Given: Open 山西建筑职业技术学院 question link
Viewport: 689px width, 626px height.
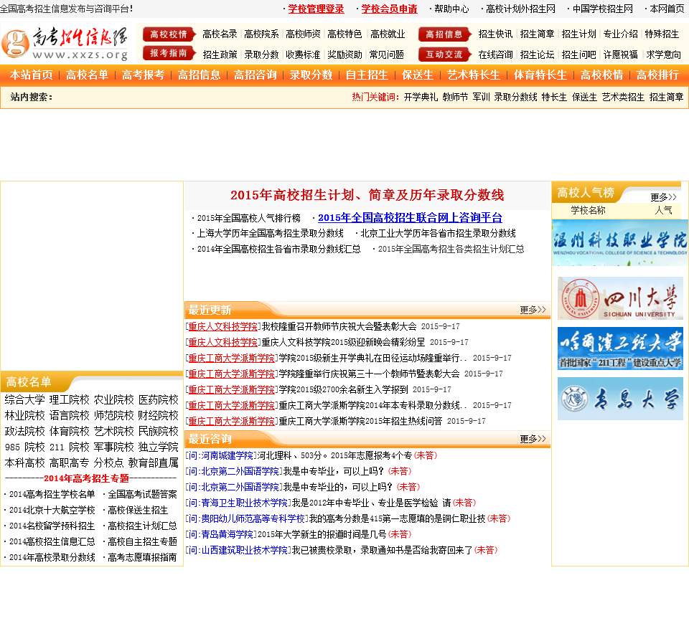Looking at the screenshot, I should pos(238,551).
